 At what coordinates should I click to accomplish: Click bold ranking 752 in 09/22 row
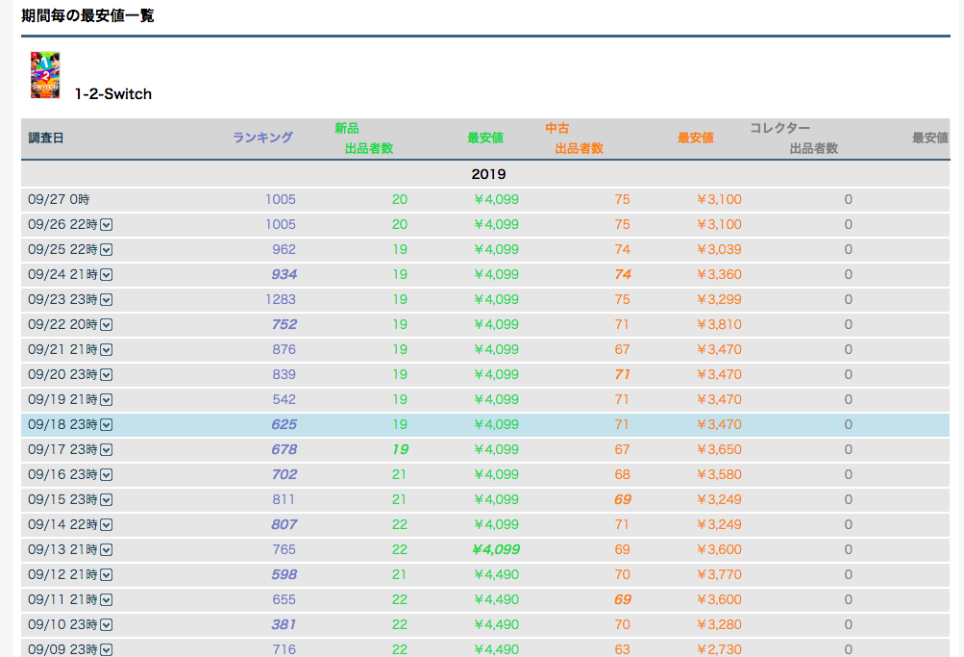(x=284, y=324)
